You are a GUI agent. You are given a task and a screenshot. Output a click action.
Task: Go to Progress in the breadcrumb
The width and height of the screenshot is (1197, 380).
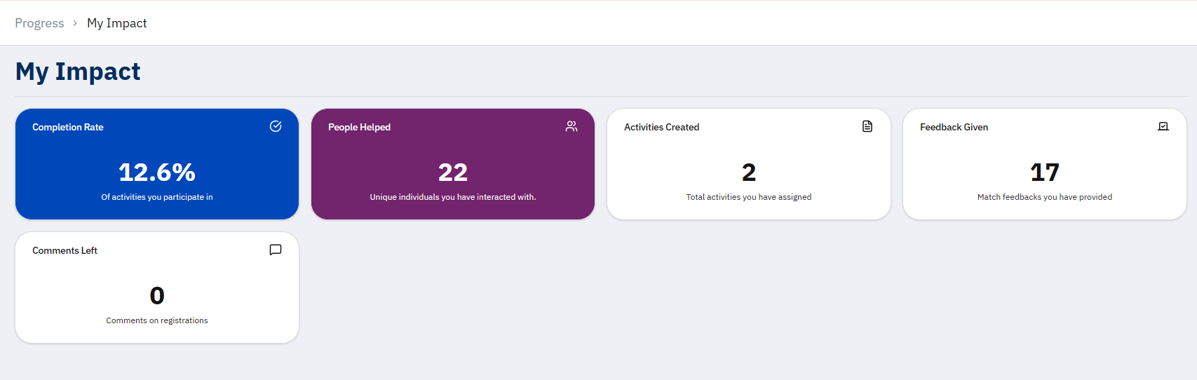[39, 23]
